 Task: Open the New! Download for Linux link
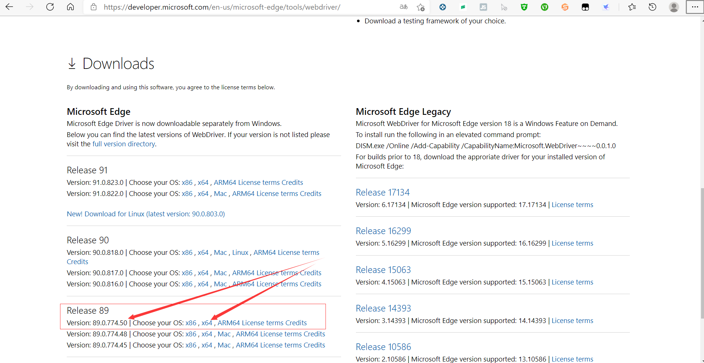pos(146,214)
